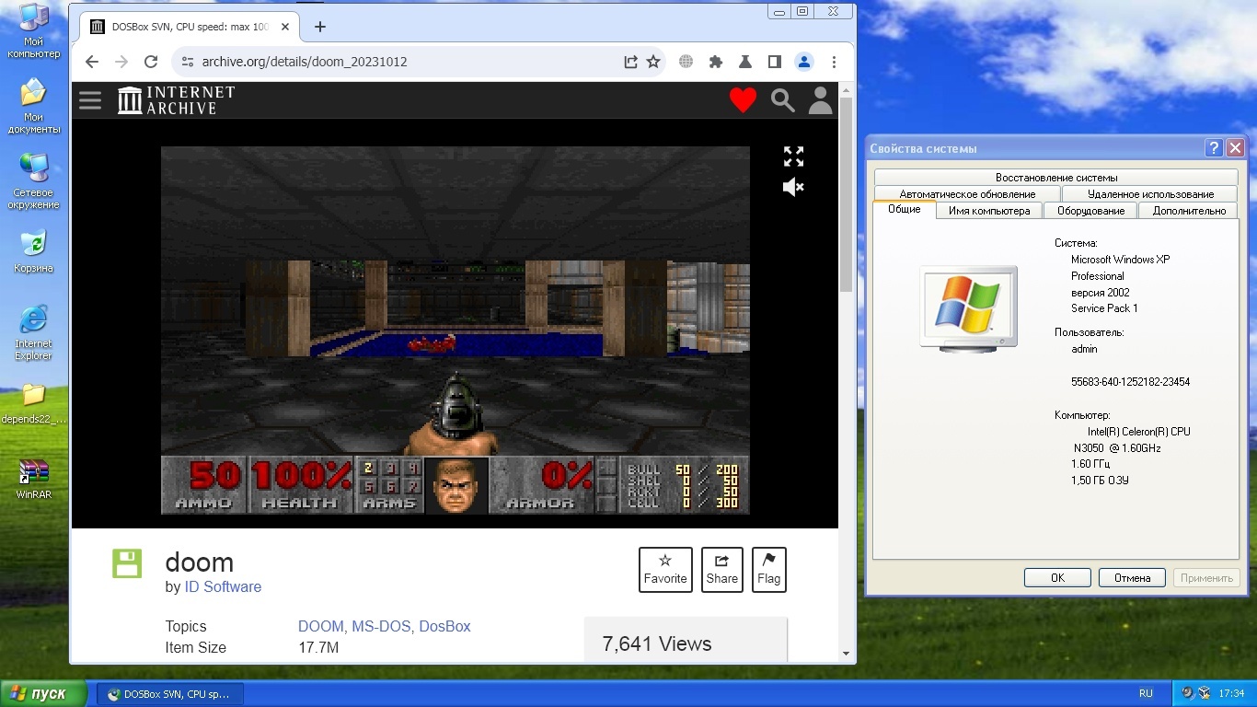Favorite the doom item
The width and height of the screenshot is (1257, 707).
pos(665,570)
